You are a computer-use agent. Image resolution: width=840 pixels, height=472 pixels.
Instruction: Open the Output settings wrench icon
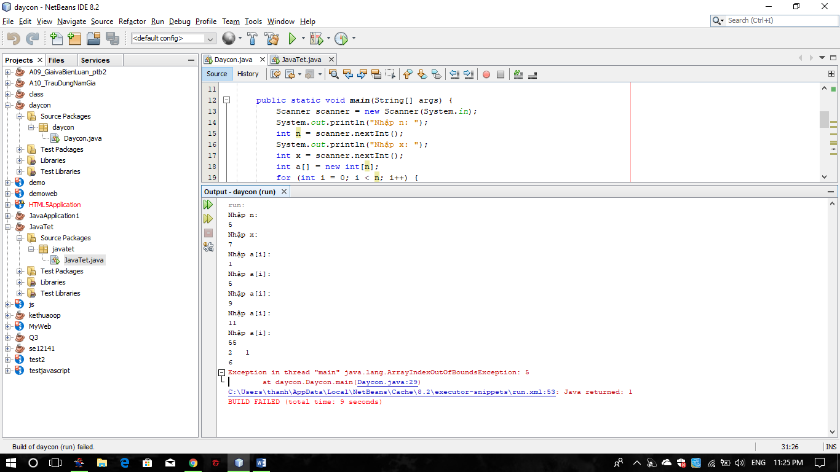click(208, 247)
